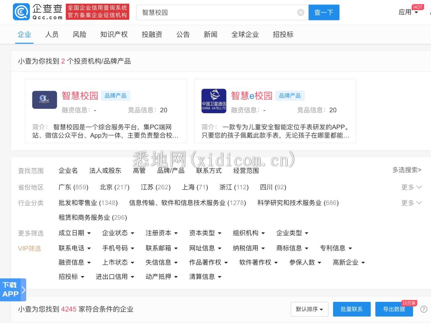Viewport: 431px width, 323px height.
Task: Open the 失信信息 VIP filter dropdown
Action: coord(162,262)
